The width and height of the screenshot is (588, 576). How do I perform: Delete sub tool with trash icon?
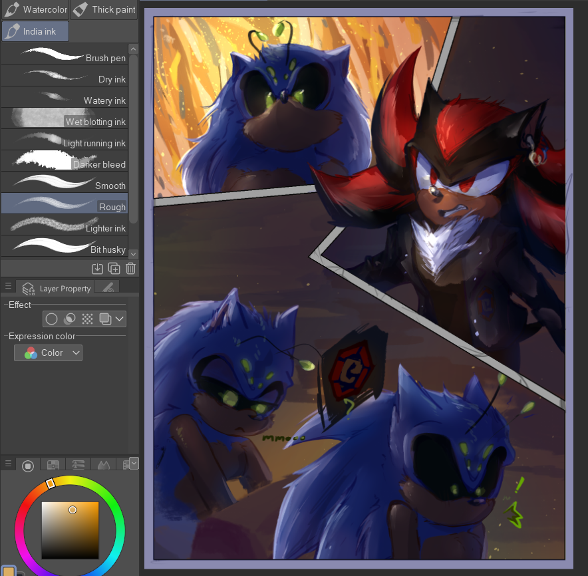[x=130, y=269]
